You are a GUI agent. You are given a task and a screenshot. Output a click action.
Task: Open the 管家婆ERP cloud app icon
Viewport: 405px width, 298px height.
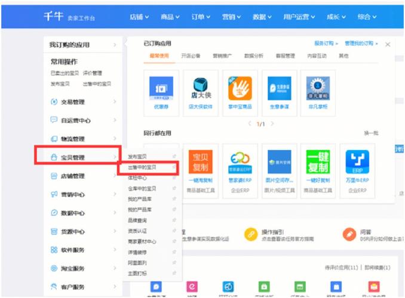240,162
